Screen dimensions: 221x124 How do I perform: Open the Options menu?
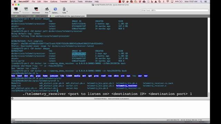tap(54, 1)
